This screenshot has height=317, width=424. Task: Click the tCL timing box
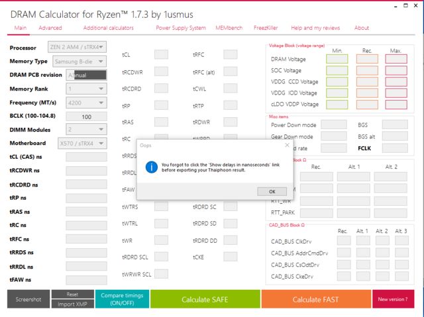(x=161, y=54)
